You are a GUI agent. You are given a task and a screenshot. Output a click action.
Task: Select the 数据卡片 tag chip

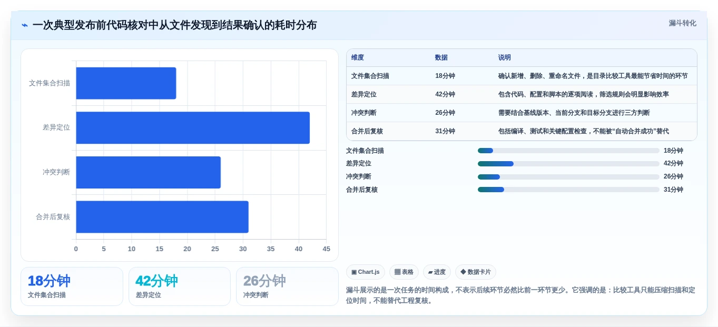click(476, 272)
